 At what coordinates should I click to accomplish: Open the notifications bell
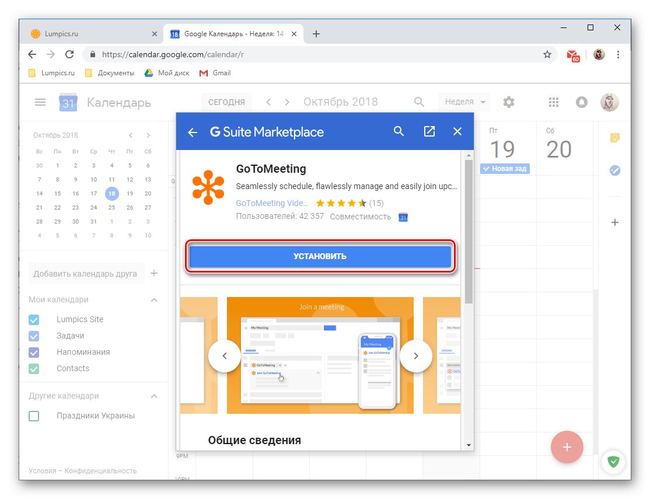pyautogui.click(x=581, y=102)
